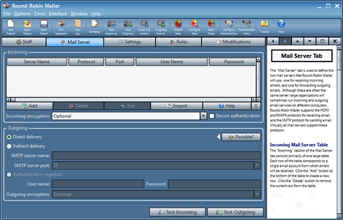Click the Test Incoming button at bottom
Viewport: 343px width, 220px height.
pos(177,212)
